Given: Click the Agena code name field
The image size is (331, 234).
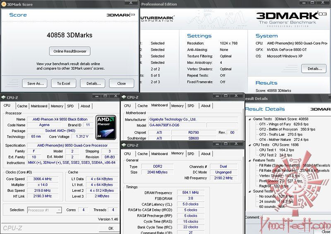Looking at the screenshot, I should click(44, 125).
